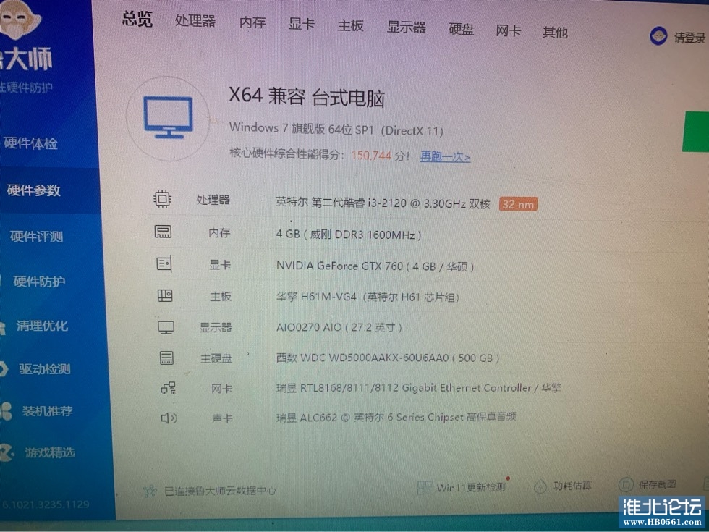Image resolution: width=709 pixels, height=532 pixels.
Task: Switch to the 处理器 tab
Action: pos(195,21)
